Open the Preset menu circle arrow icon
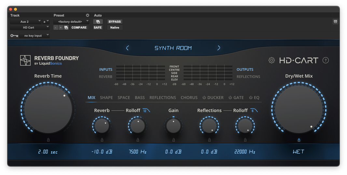347x175 pixels. point(88,15)
